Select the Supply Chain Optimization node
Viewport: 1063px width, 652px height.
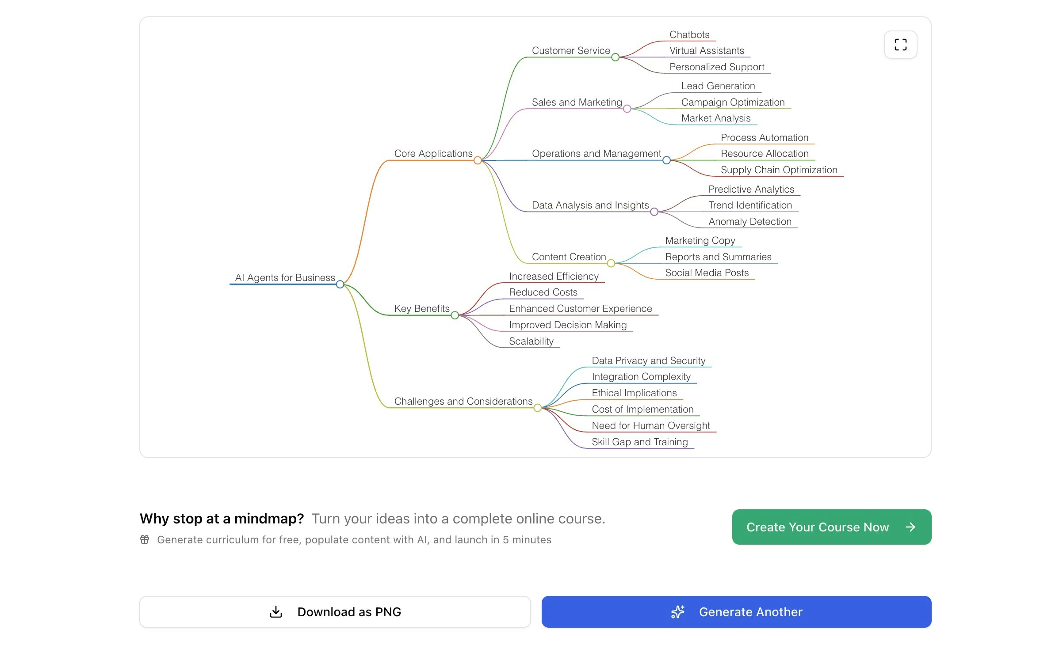pos(779,170)
